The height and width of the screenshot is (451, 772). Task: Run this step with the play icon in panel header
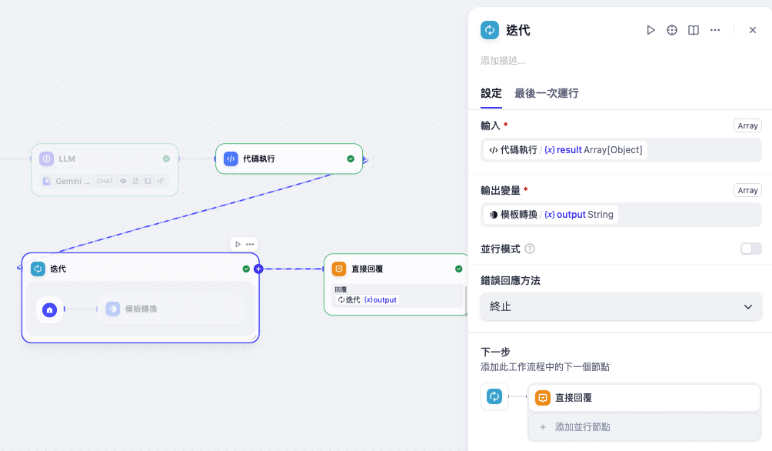pyautogui.click(x=651, y=30)
